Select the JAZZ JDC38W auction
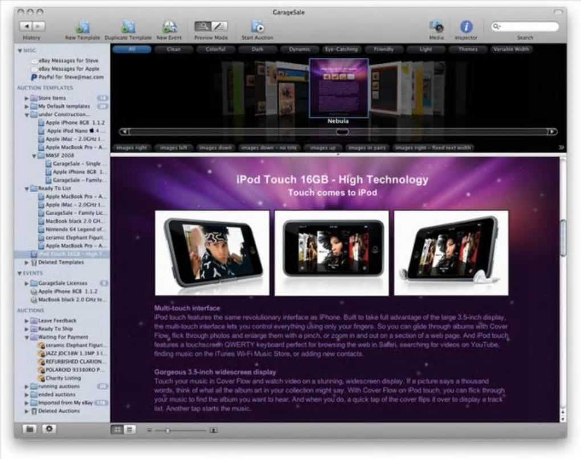The image size is (581, 459). (x=72, y=354)
